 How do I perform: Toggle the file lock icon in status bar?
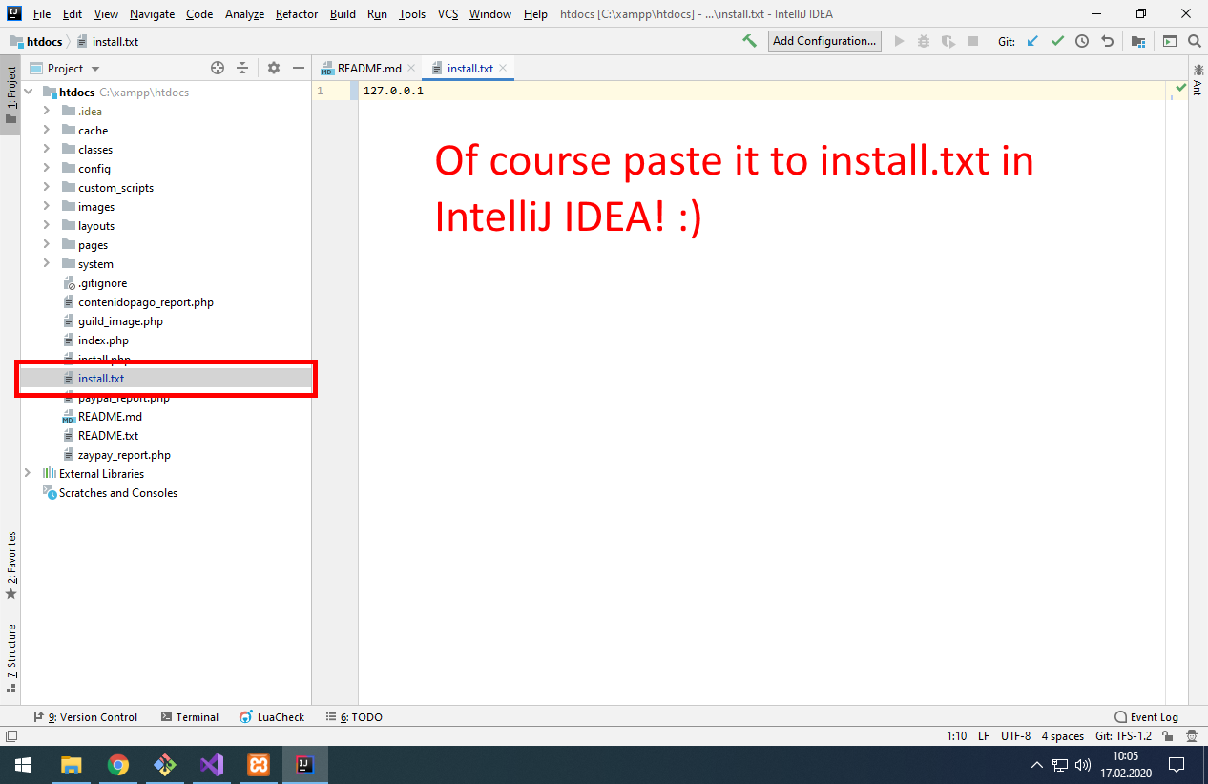1167,736
